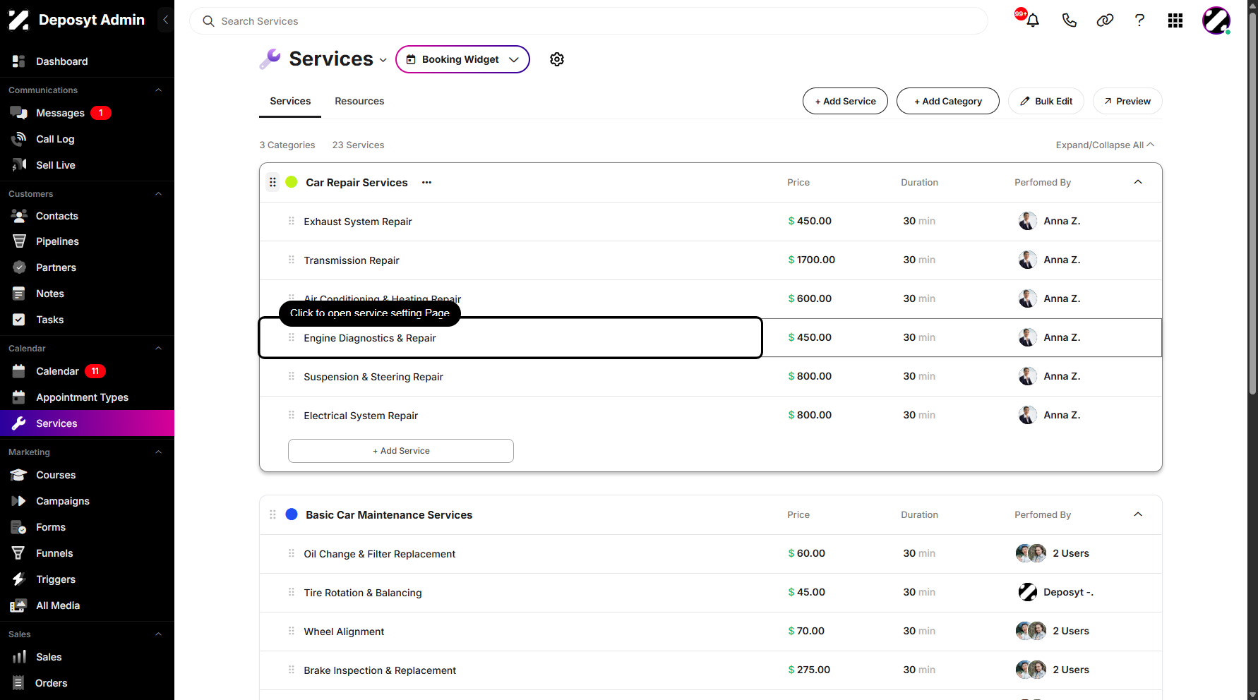Screen dimensions: 1258x700
Task: Open the apps grid icon
Action: coord(1175,20)
